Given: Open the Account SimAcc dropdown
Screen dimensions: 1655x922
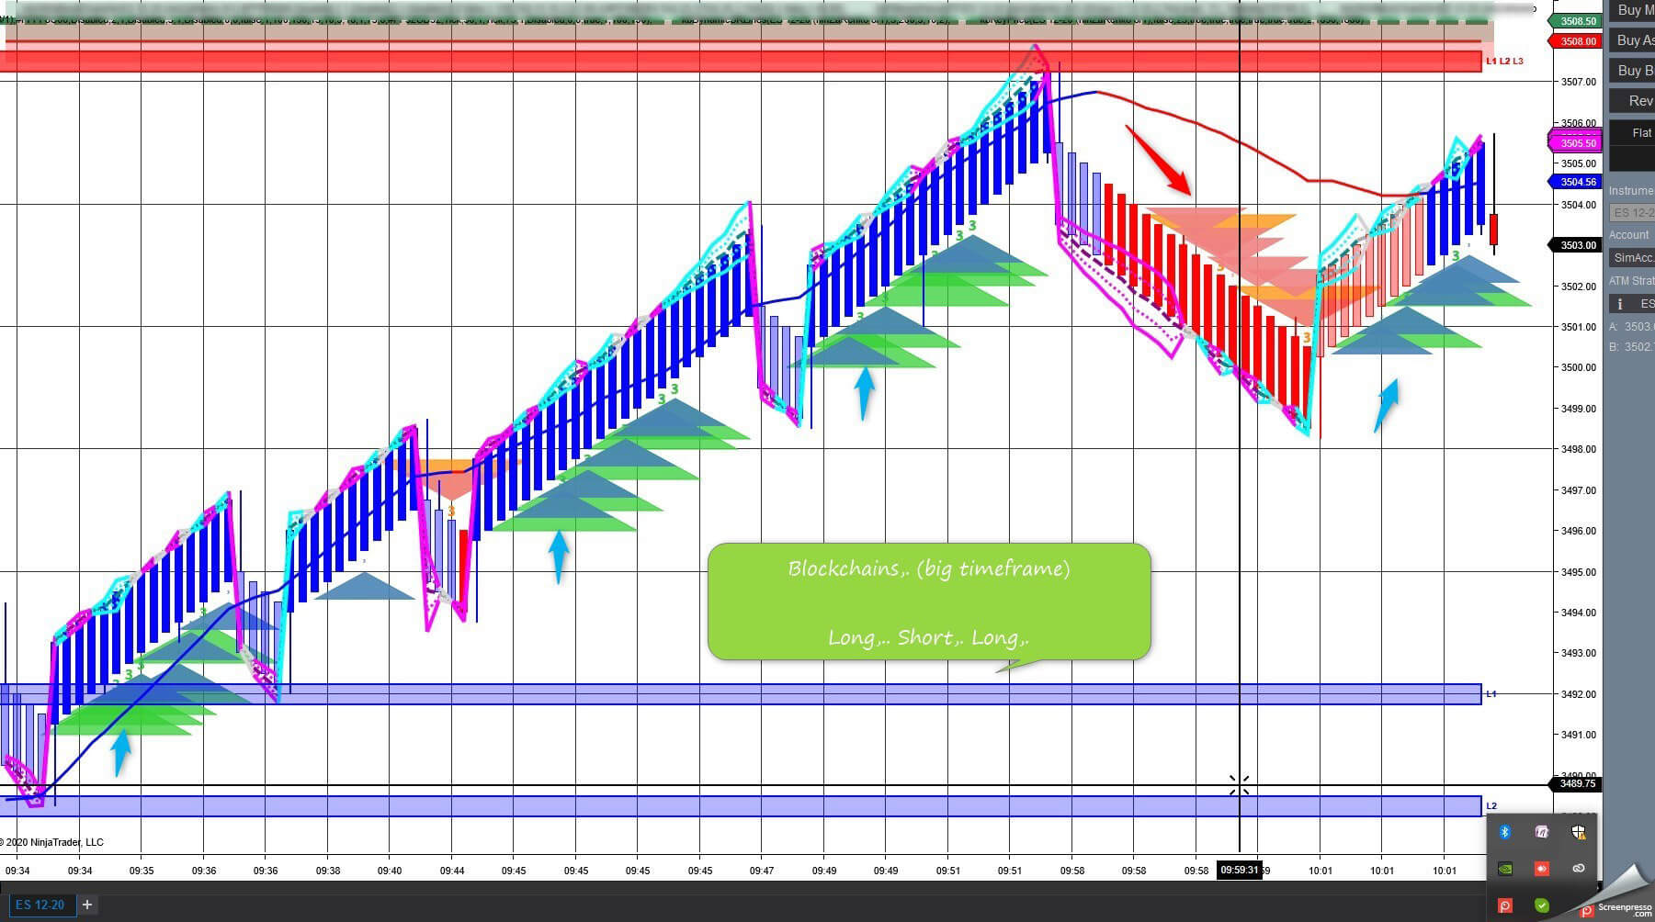Looking at the screenshot, I should (1632, 258).
